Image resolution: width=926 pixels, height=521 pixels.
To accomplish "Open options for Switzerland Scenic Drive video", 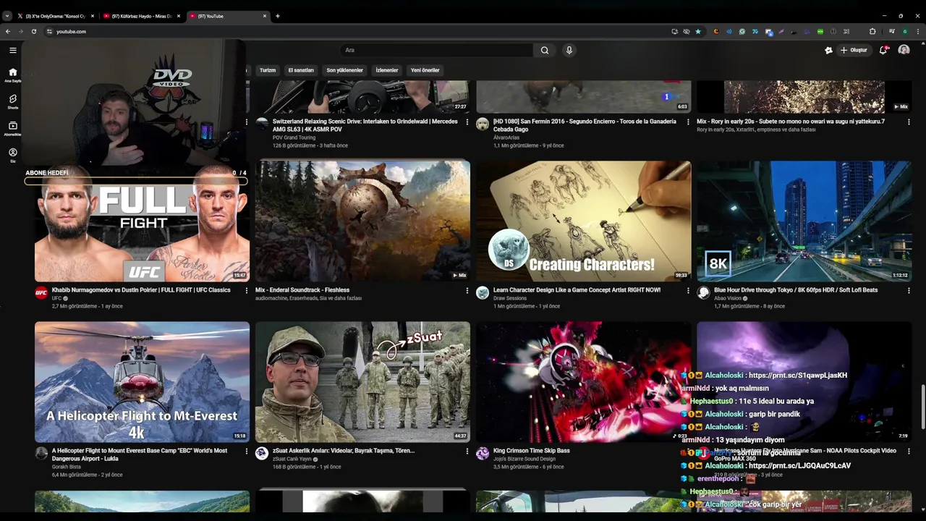I will pyautogui.click(x=467, y=122).
